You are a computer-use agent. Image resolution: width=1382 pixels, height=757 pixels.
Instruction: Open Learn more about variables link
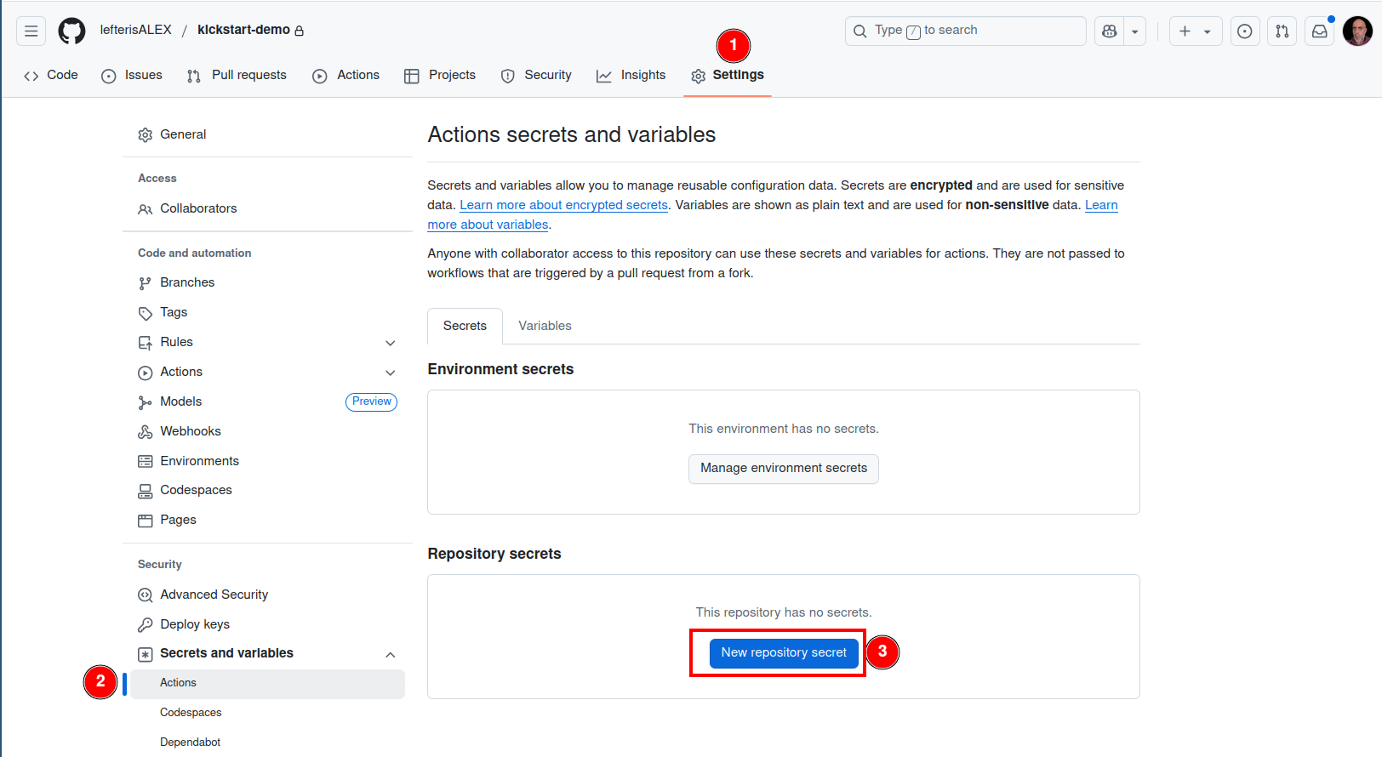click(x=488, y=225)
